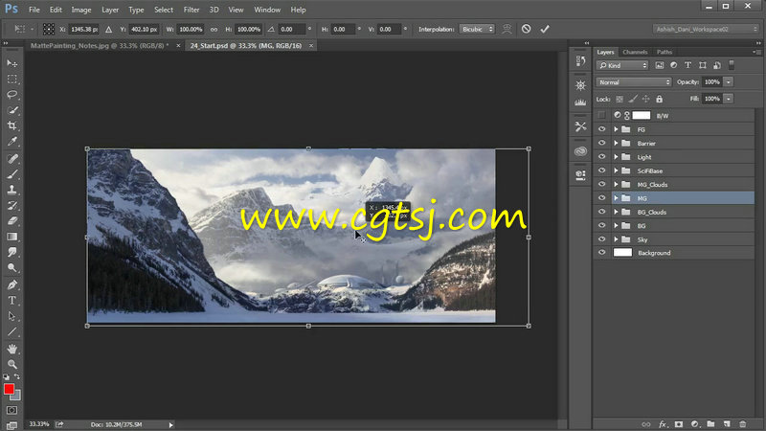Image resolution: width=766 pixels, height=431 pixels.
Task: Select the Dodge tool
Action: pyautogui.click(x=12, y=268)
